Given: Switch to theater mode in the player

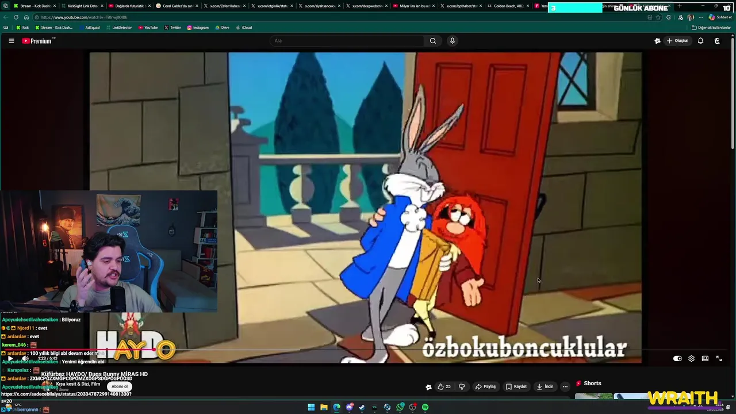Looking at the screenshot, I should click(705, 358).
